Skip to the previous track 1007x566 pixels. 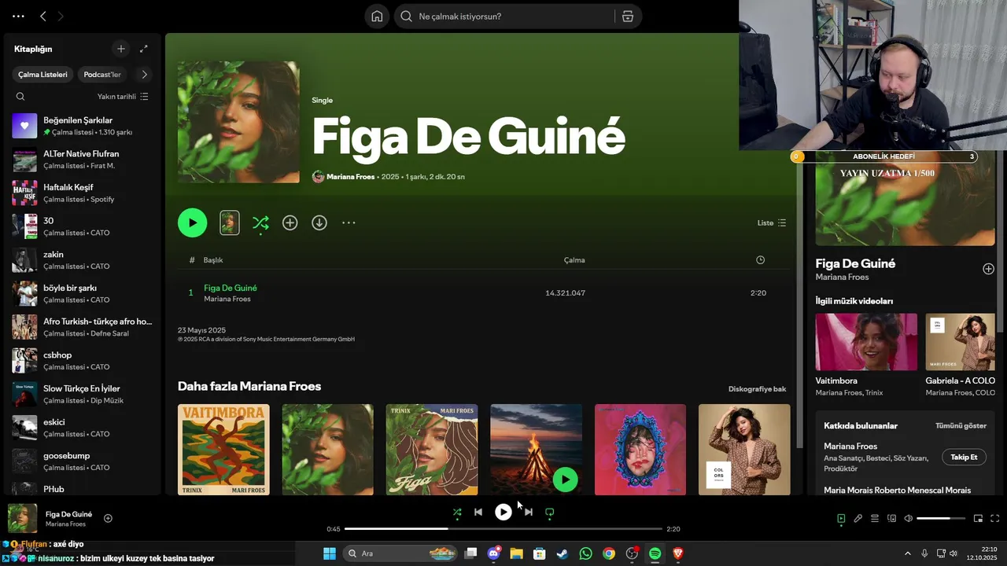coord(478,513)
